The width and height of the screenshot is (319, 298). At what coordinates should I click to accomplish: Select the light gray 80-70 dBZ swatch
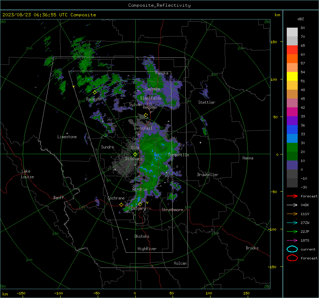tap(292, 32)
